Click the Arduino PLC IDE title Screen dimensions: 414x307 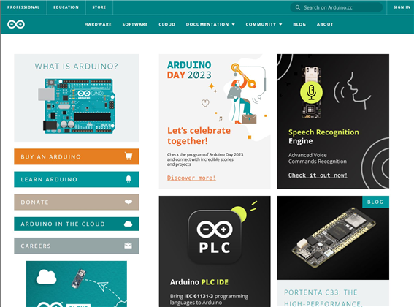(199, 282)
